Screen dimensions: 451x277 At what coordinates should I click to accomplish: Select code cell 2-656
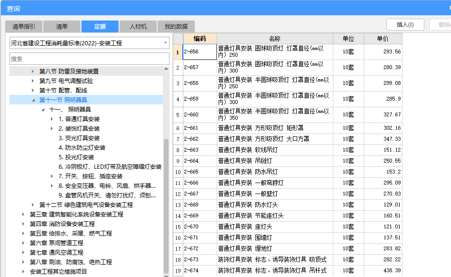click(200, 52)
